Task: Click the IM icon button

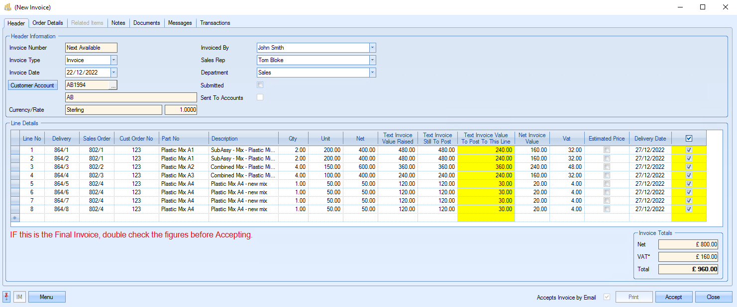Action: click(19, 297)
